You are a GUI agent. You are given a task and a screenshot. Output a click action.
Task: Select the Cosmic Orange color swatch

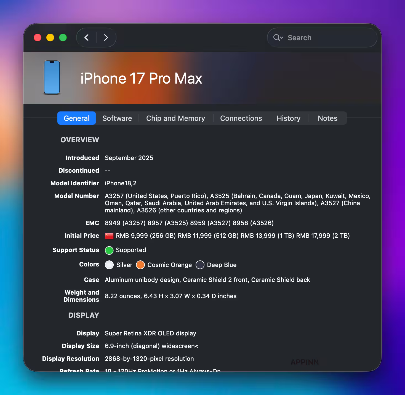click(140, 265)
